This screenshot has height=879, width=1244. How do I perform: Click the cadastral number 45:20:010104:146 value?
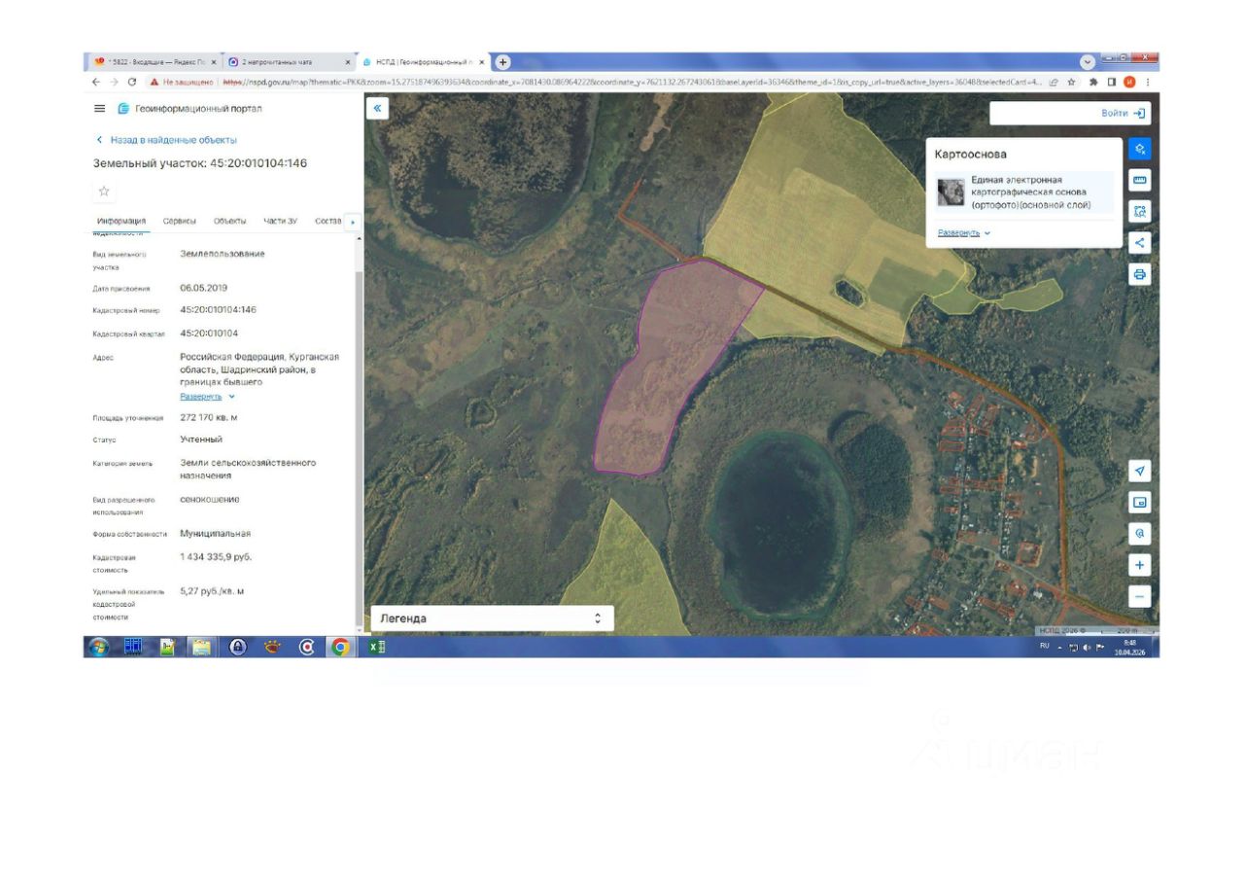[x=218, y=310]
